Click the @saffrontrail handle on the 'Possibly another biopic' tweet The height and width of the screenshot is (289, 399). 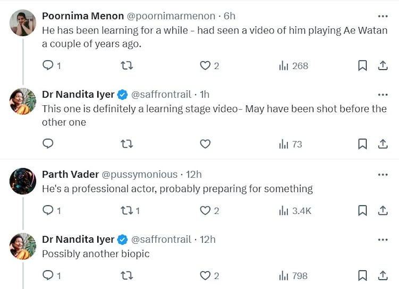point(161,240)
